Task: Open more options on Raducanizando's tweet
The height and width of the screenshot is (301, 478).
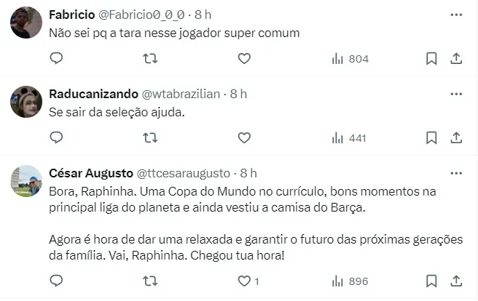Action: [x=456, y=94]
